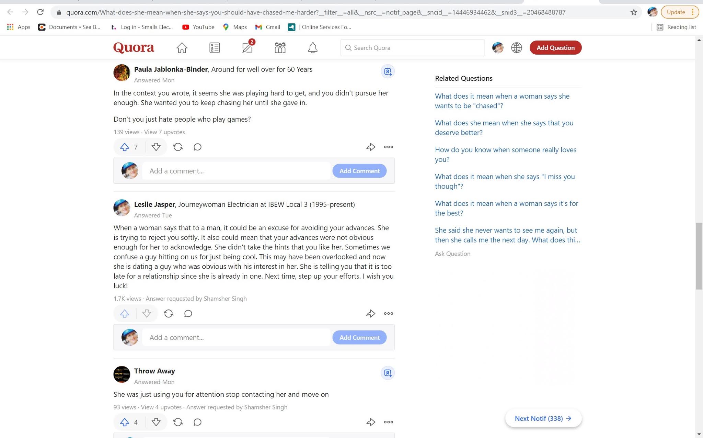This screenshot has width=703, height=438.
Task: Upvote Paula Jablonka-Binder's answer
Action: pyautogui.click(x=125, y=147)
